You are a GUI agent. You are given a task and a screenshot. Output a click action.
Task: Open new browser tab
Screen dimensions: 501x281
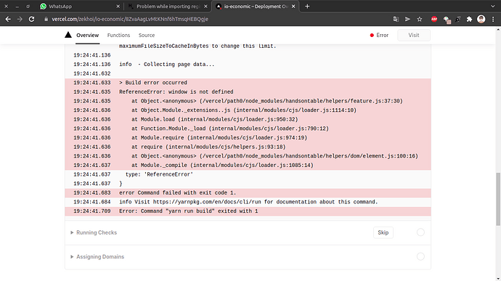tap(307, 7)
